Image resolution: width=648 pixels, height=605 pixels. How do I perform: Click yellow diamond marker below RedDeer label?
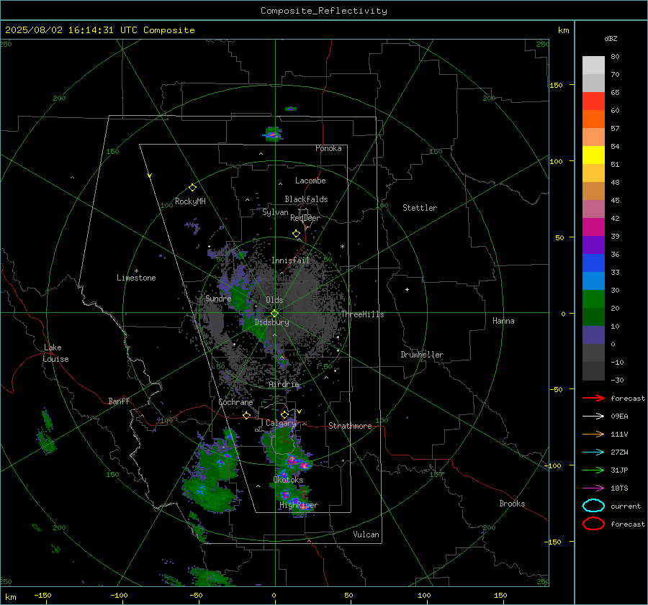297,233
